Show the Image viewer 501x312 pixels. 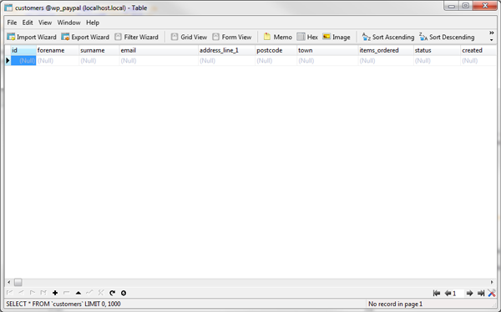[337, 37]
